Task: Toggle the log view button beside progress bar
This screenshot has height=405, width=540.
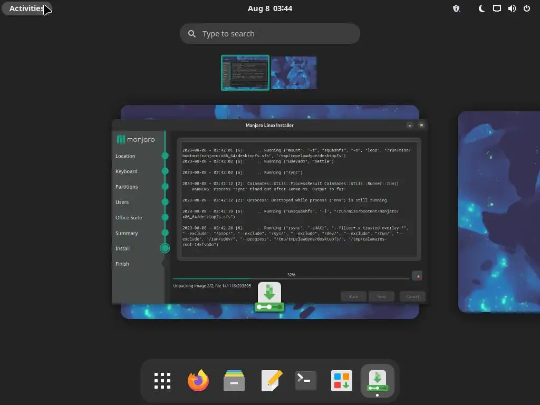Action: [417, 276]
